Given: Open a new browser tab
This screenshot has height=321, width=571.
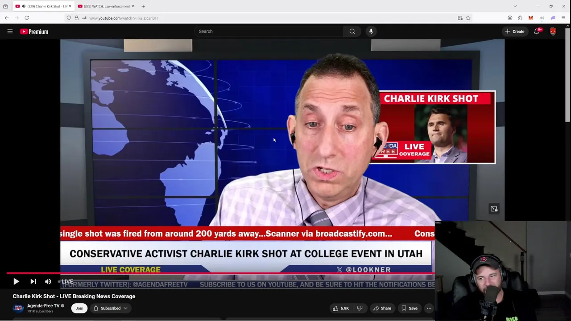Looking at the screenshot, I should pos(143,6).
